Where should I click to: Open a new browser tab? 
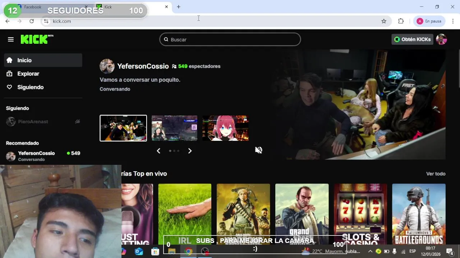coord(179,7)
